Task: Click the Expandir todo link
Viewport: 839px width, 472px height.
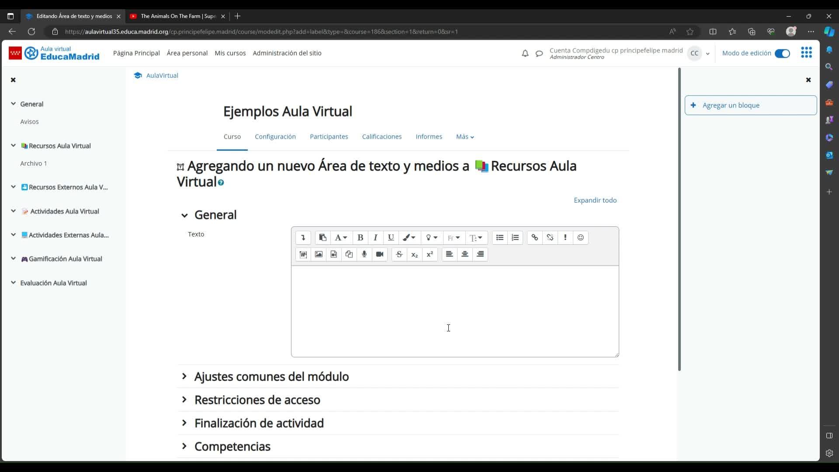Action: [x=595, y=200]
